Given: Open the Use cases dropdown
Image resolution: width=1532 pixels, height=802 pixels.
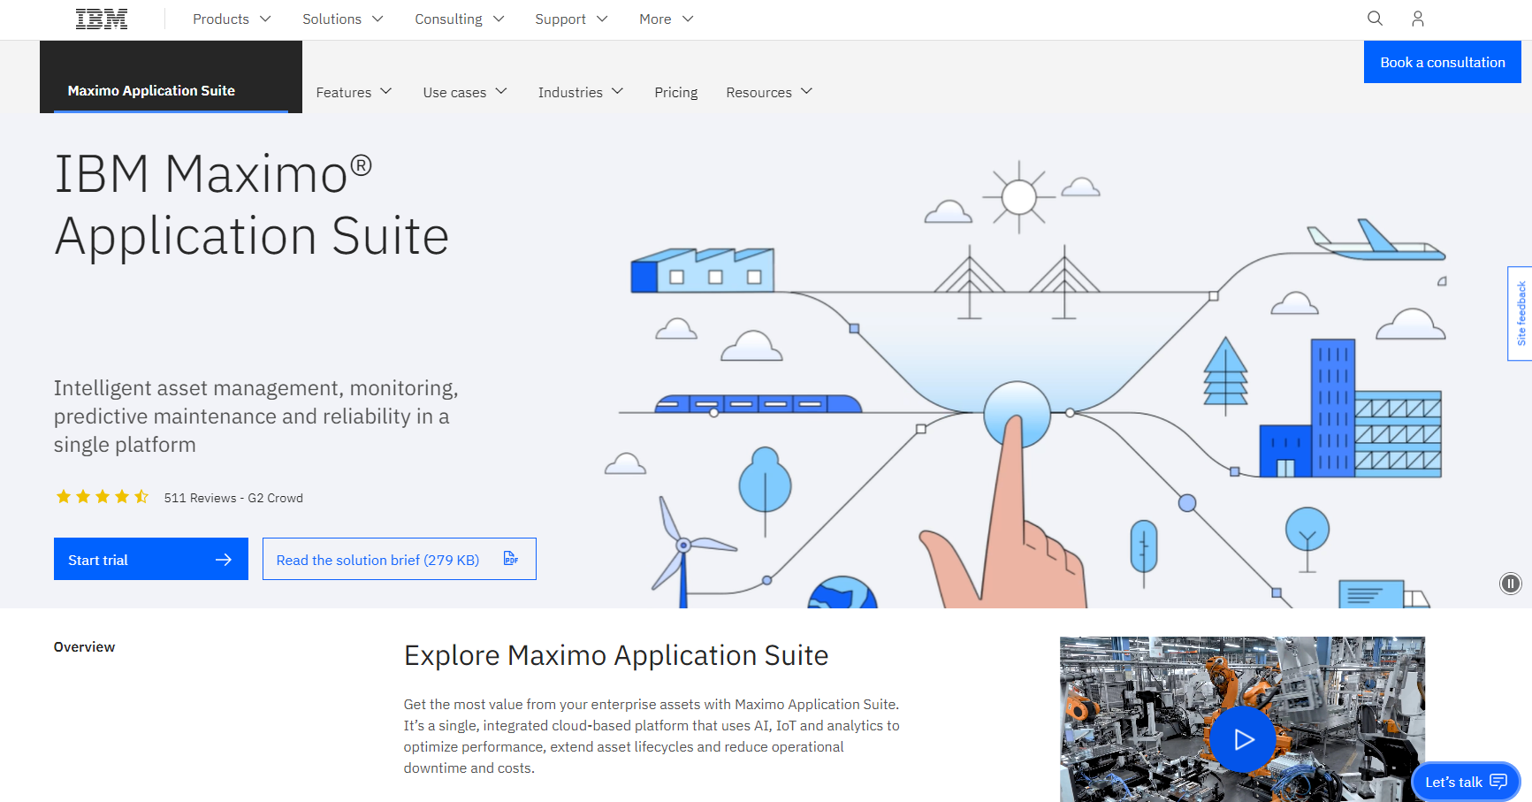Looking at the screenshot, I should [465, 92].
